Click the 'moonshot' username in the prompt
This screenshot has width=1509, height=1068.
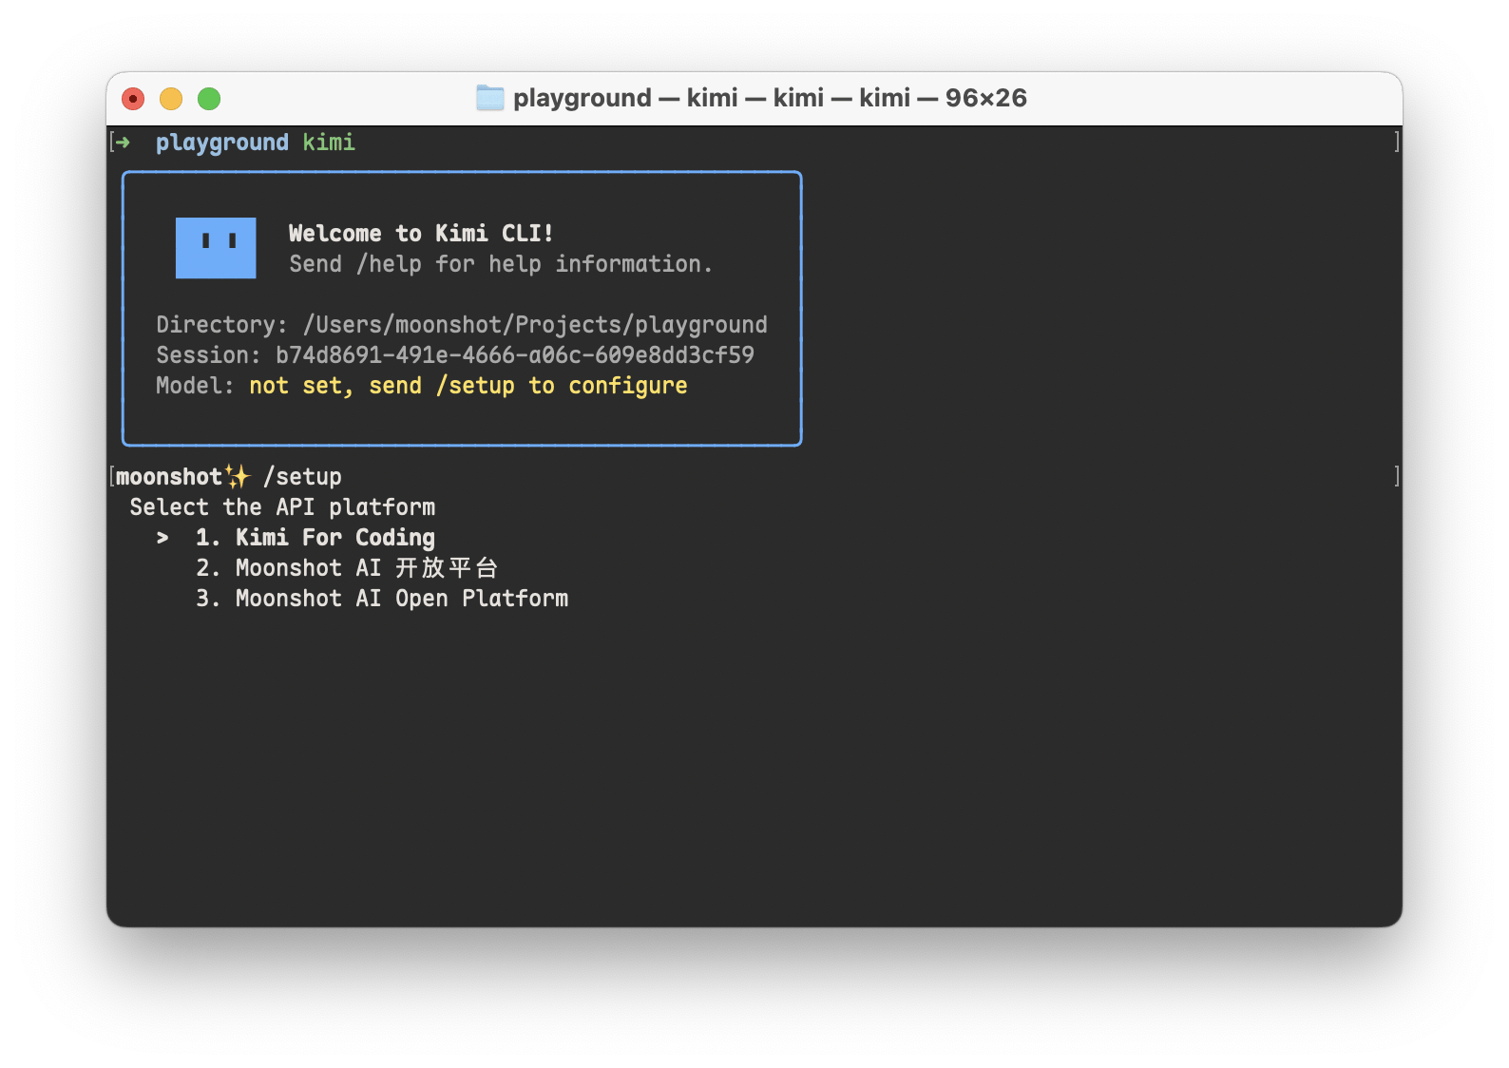169,477
